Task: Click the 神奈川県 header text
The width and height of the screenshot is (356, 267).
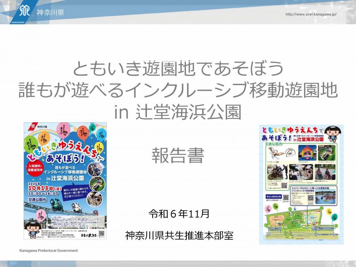Action: [x=50, y=13]
